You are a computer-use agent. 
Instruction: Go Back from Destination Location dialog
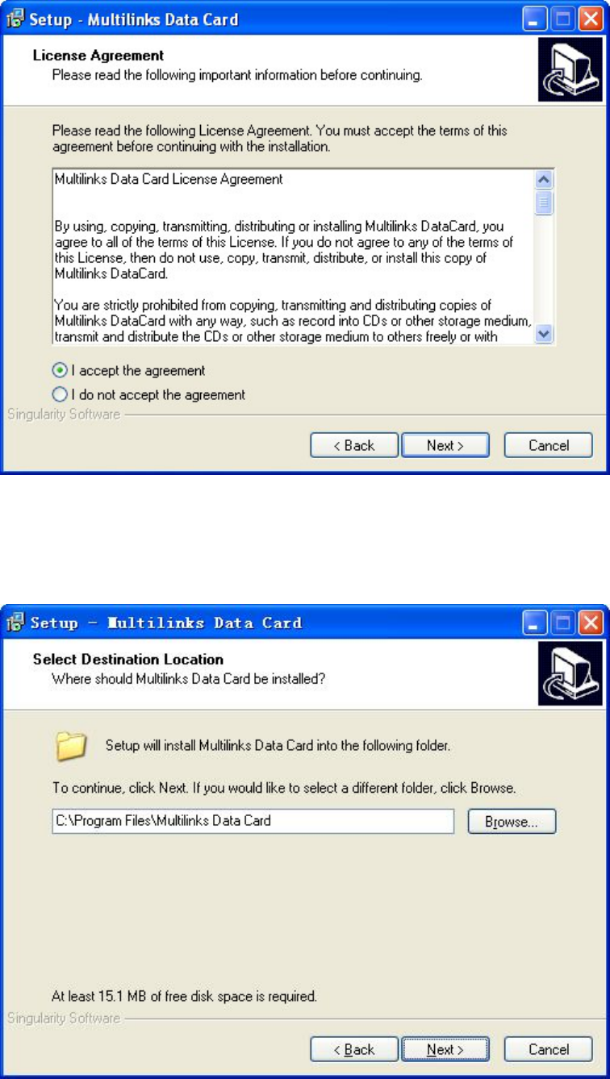click(x=354, y=1049)
